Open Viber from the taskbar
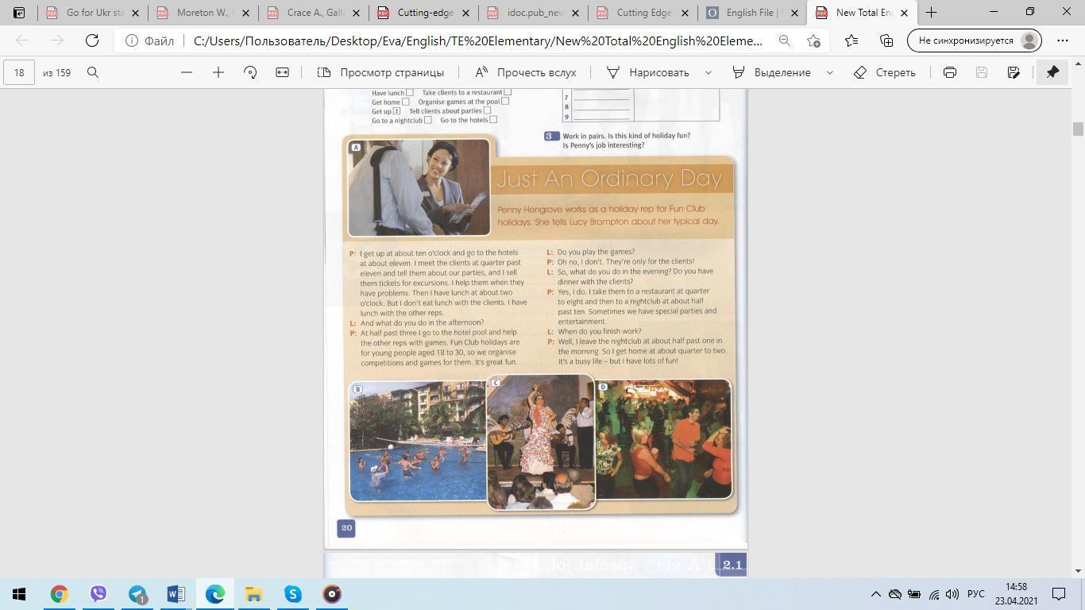This screenshot has width=1085, height=610. (x=98, y=594)
